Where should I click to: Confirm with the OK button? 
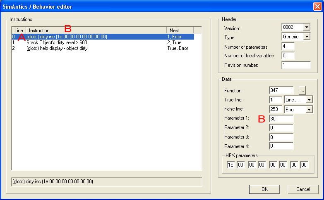pos(264,189)
